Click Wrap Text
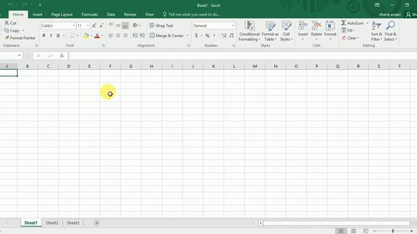 point(162,25)
